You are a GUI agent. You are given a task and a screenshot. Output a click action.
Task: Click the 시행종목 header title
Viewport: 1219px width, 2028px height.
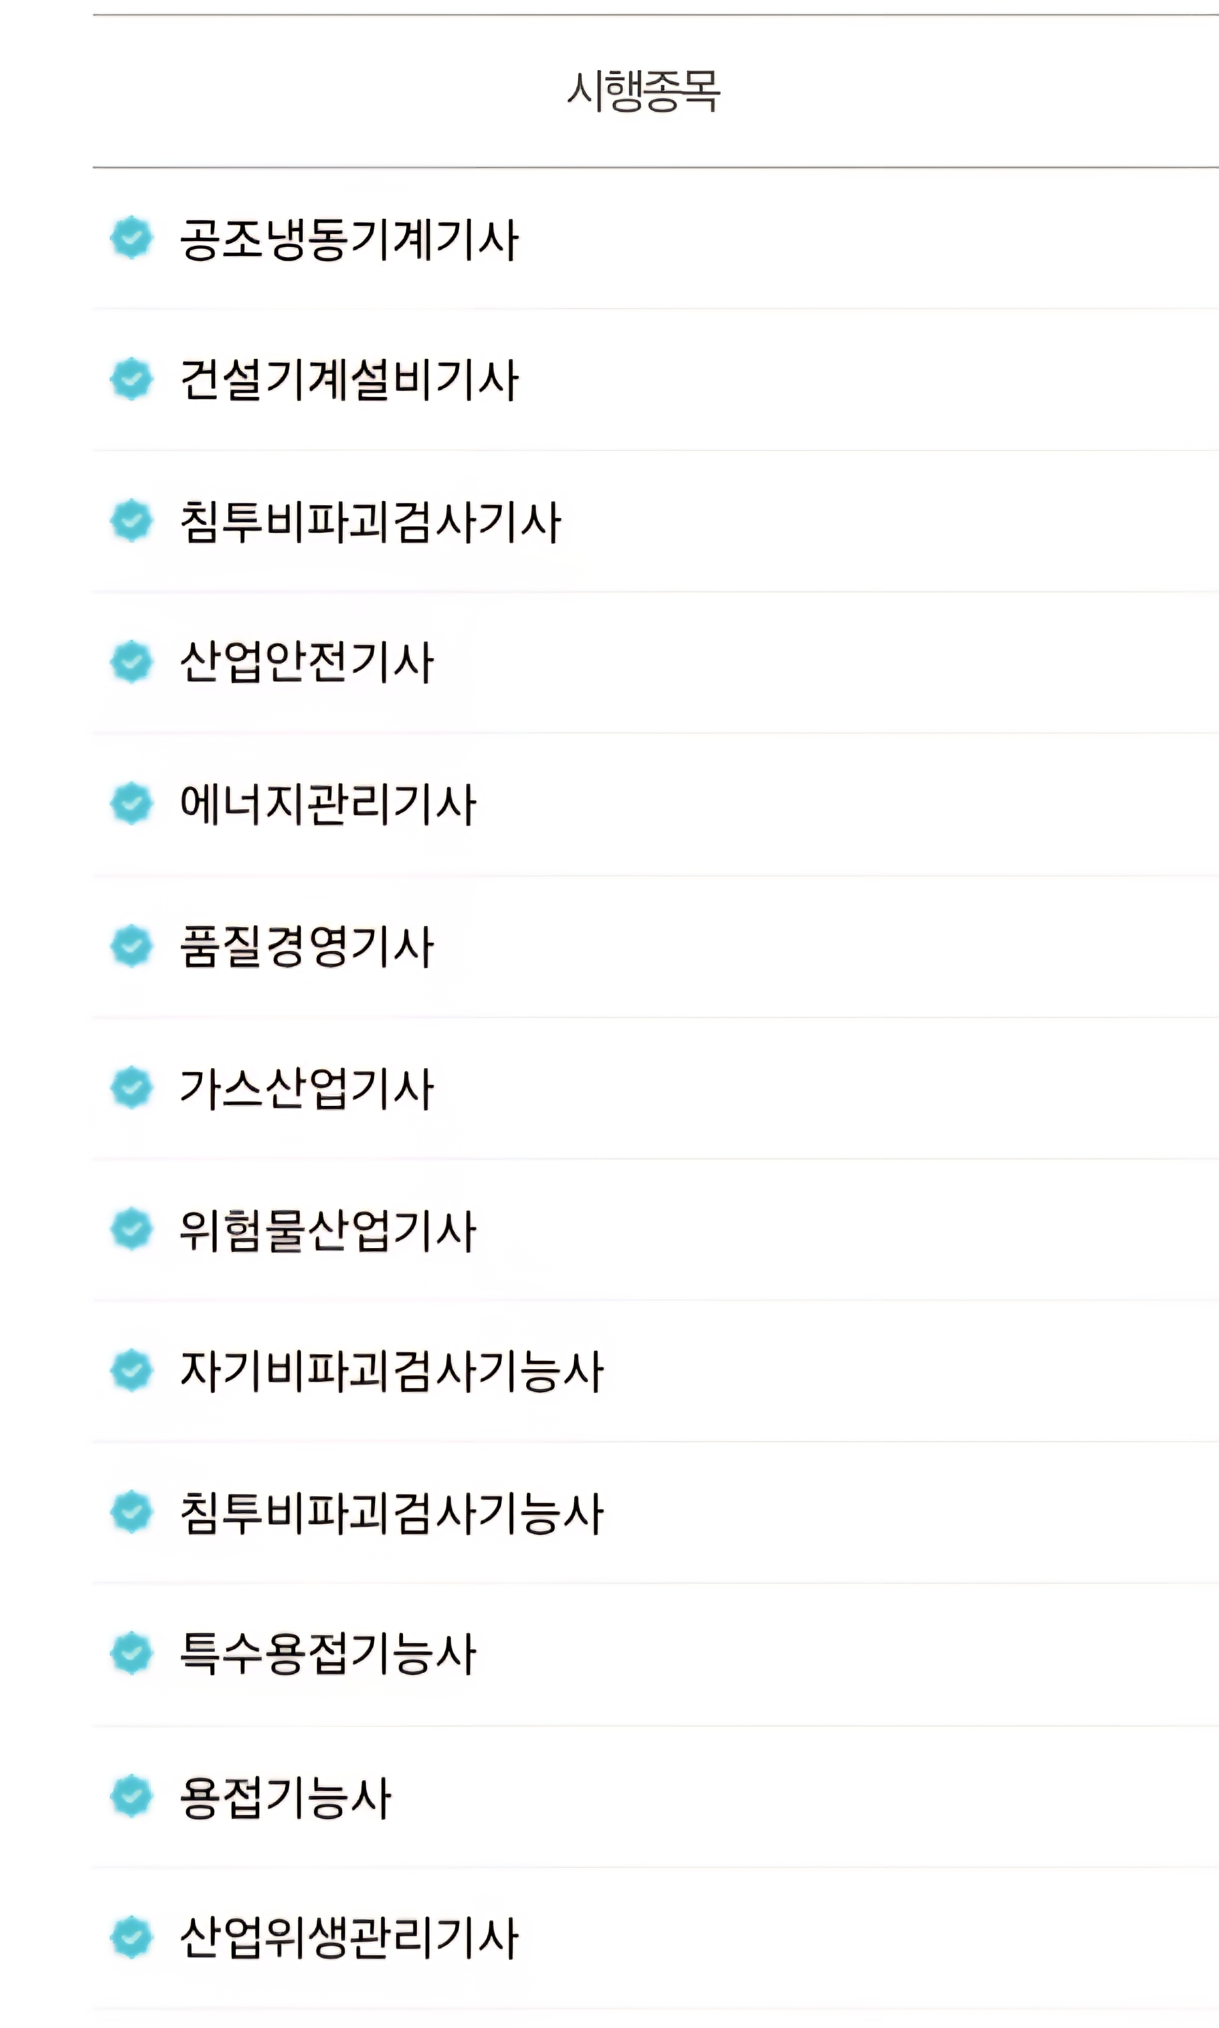[x=643, y=90]
